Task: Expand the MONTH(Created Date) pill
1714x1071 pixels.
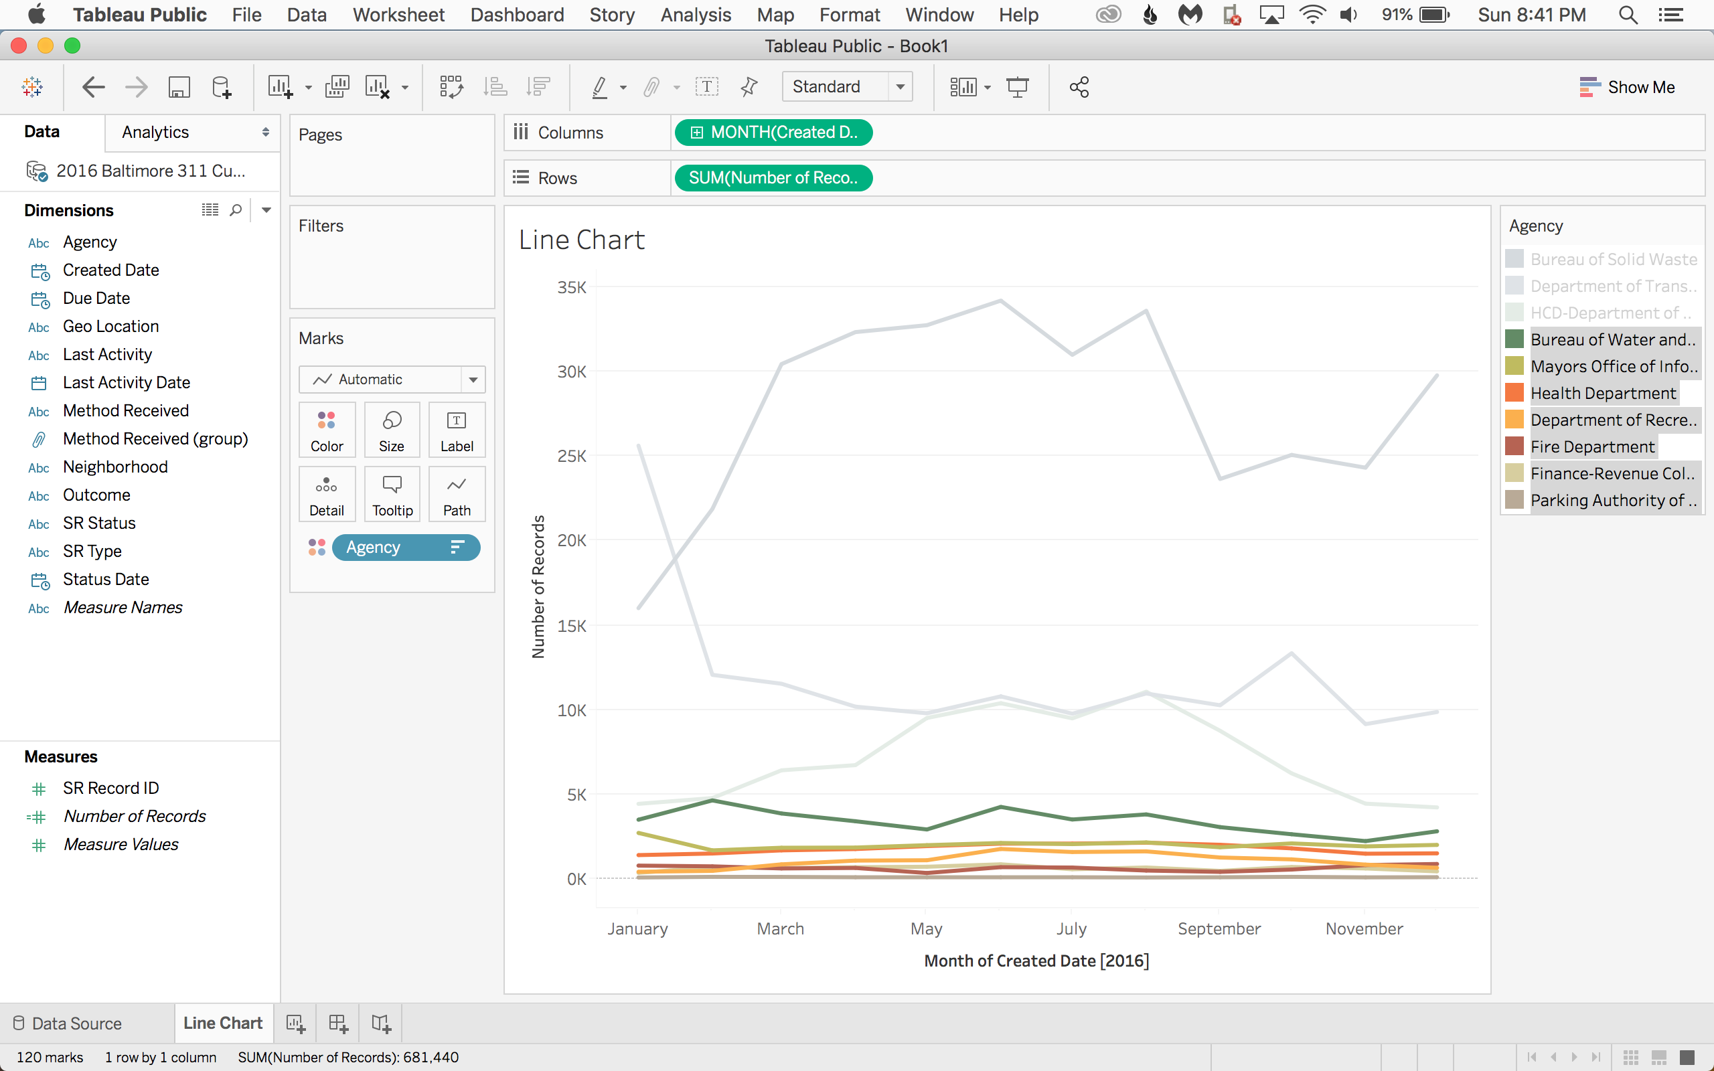Action: (696, 133)
